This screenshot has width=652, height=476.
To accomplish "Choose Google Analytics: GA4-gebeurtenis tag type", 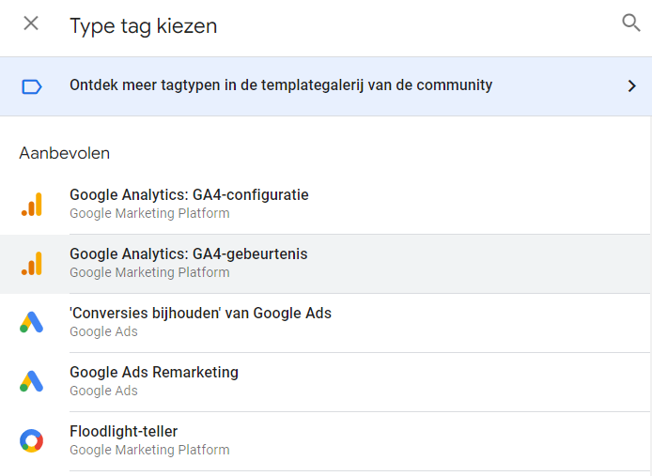I will pyautogui.click(x=188, y=254).
